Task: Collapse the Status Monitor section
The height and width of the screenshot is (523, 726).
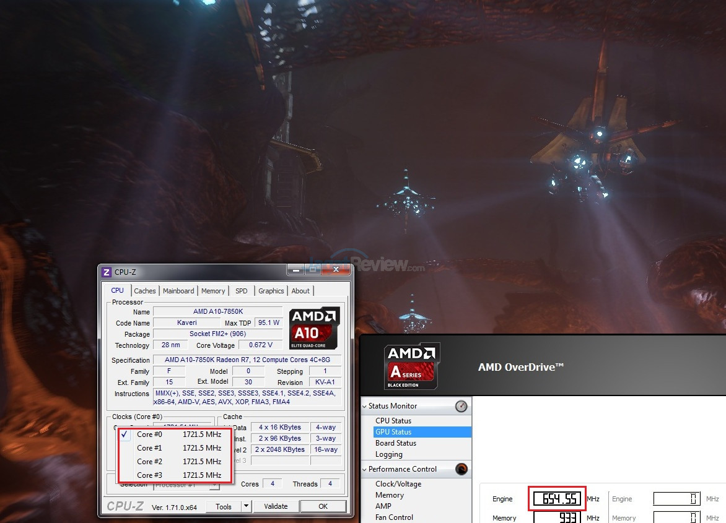Action: coord(364,406)
